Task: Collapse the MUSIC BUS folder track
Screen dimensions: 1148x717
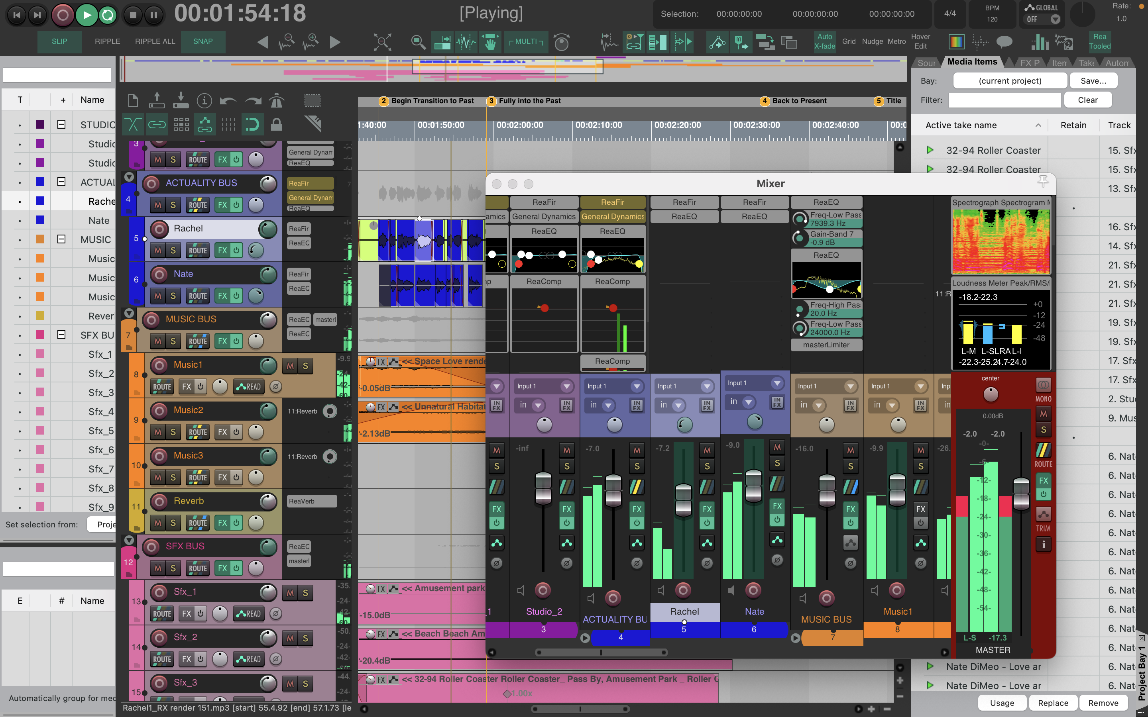Action: coord(129,313)
